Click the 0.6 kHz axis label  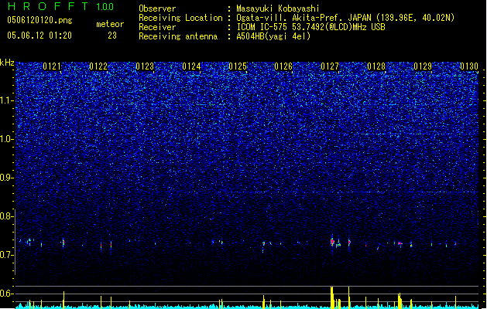6,294
